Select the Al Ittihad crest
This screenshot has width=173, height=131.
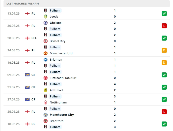[x=46, y=90]
